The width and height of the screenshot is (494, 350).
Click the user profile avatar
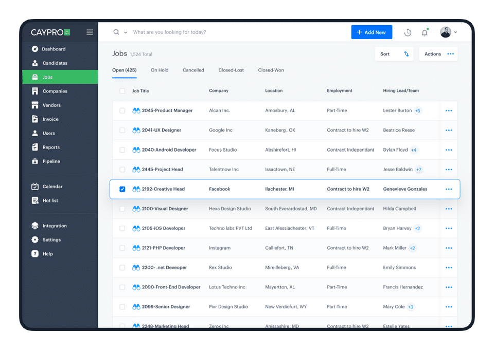pyautogui.click(x=446, y=32)
